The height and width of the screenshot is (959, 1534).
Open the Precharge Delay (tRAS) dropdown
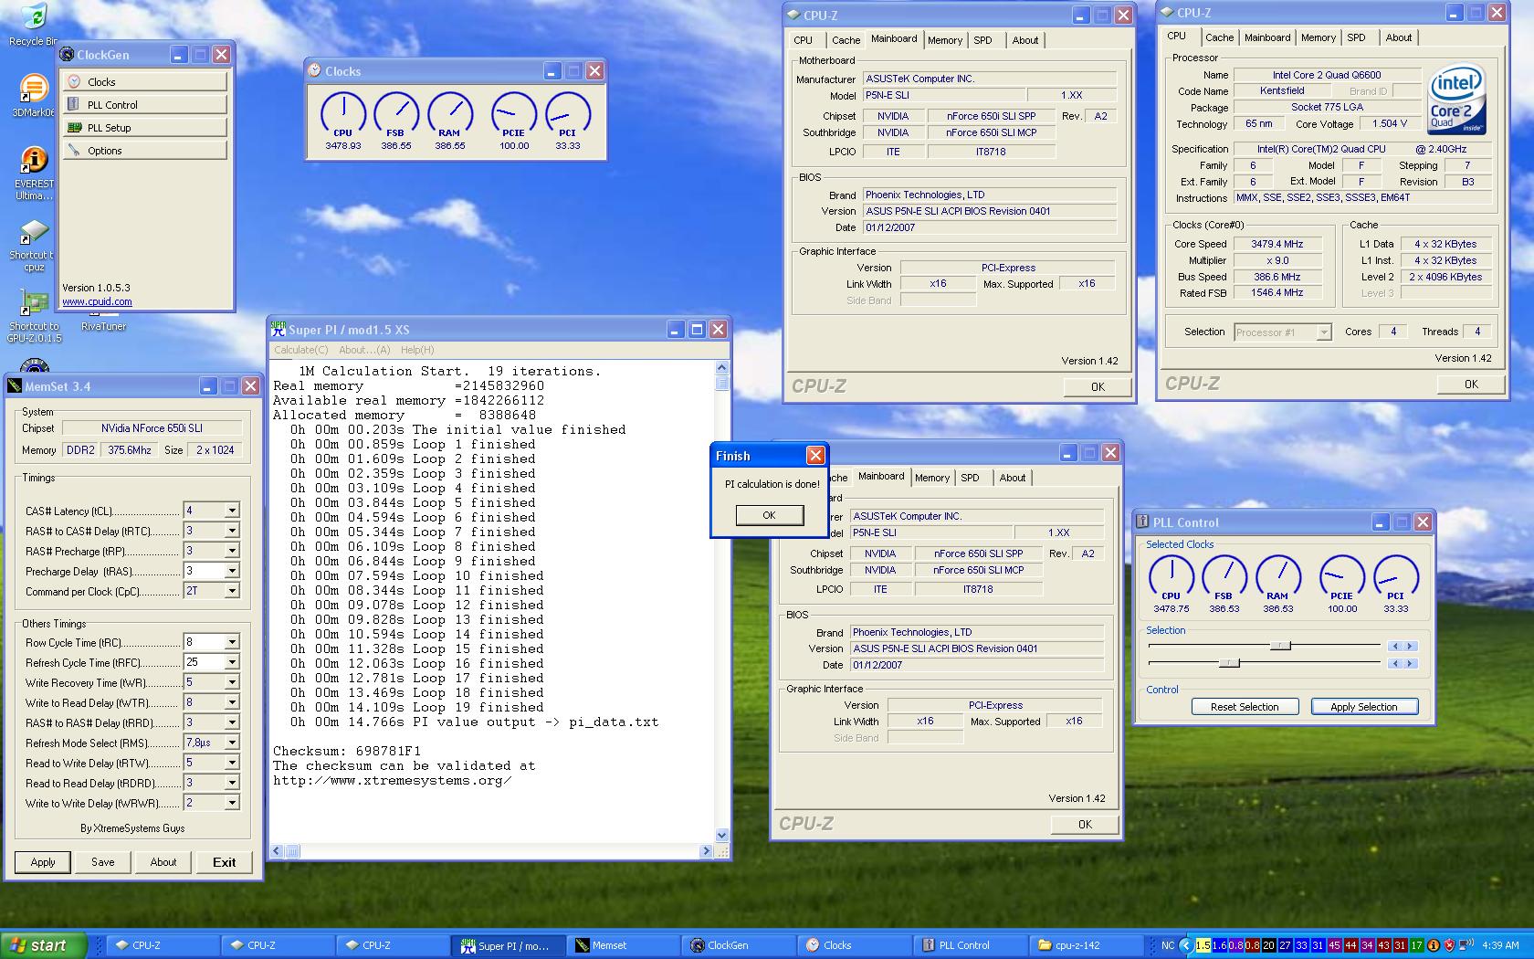coord(232,571)
